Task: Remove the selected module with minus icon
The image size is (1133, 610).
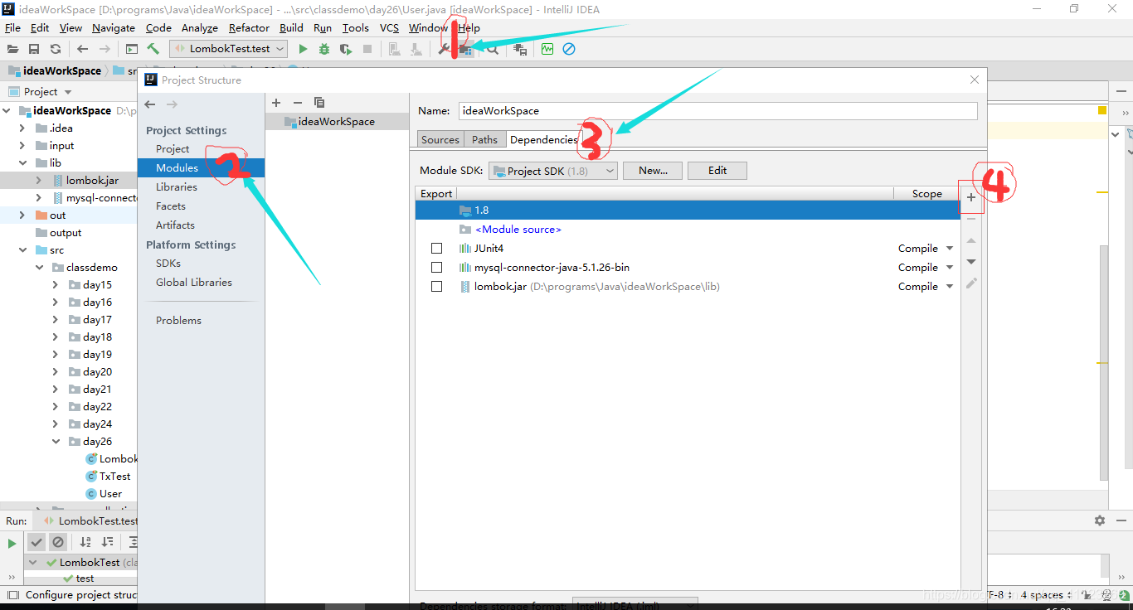Action: click(x=298, y=102)
